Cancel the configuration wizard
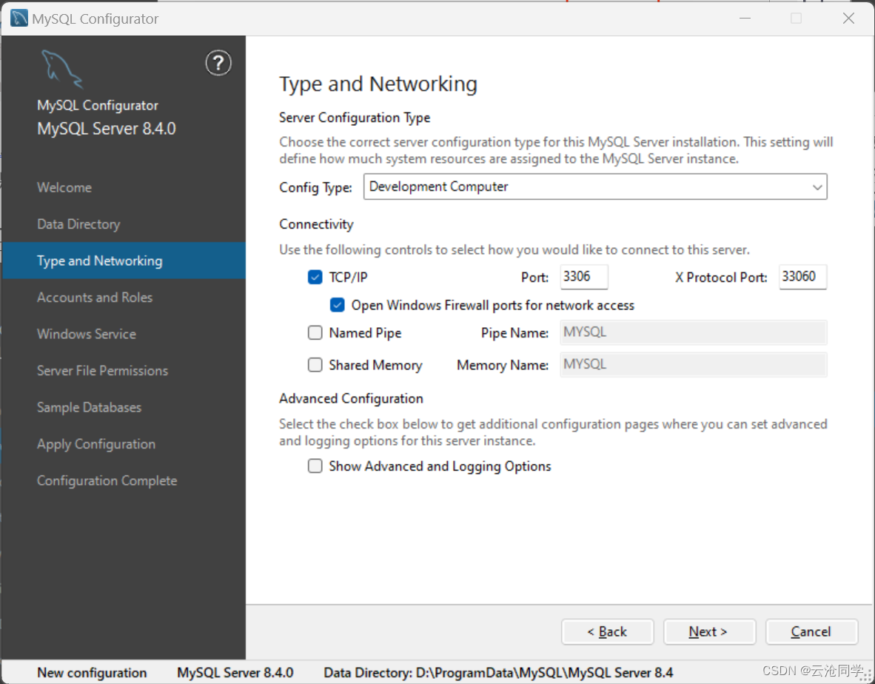875x684 pixels. point(811,631)
